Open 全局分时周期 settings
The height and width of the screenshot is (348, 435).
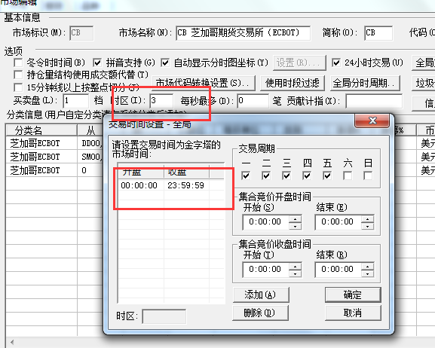pyautogui.click(x=365, y=83)
